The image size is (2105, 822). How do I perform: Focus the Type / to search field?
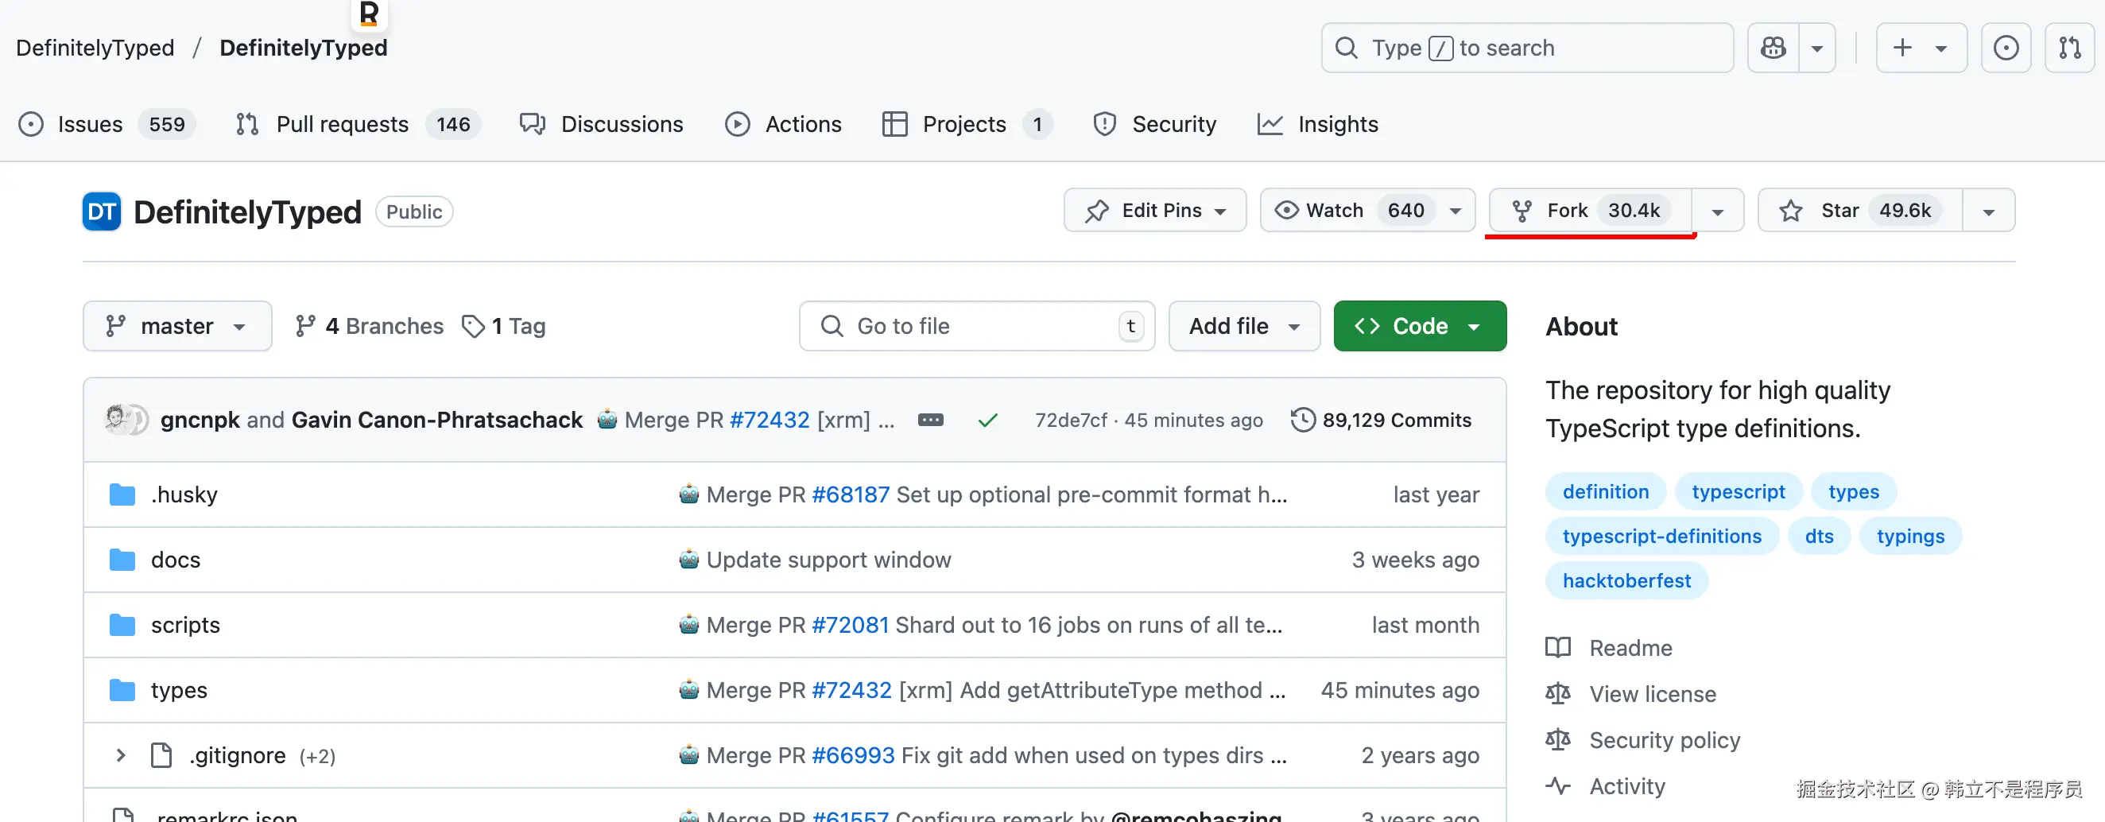click(x=1527, y=48)
